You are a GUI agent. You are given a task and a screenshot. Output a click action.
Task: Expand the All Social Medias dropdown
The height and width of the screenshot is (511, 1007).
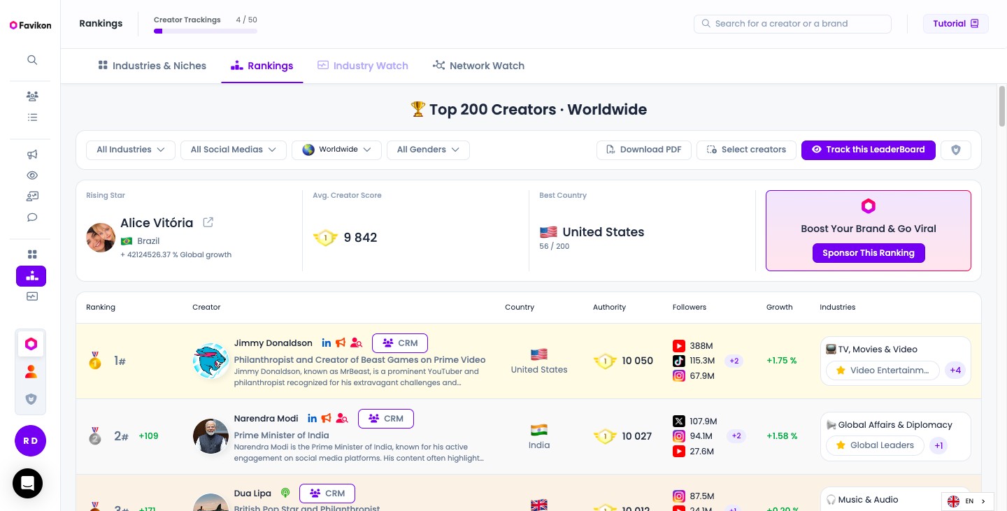point(234,150)
